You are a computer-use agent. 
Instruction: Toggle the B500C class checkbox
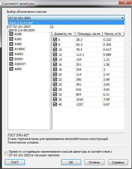11,59
